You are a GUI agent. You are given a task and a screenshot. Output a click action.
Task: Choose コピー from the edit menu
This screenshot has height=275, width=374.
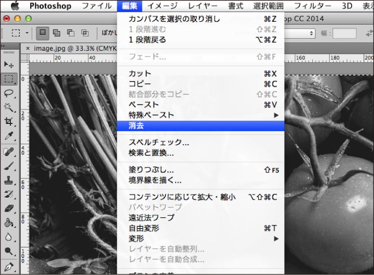tap(201, 84)
